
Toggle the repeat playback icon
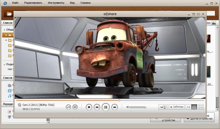(x=68, y=107)
